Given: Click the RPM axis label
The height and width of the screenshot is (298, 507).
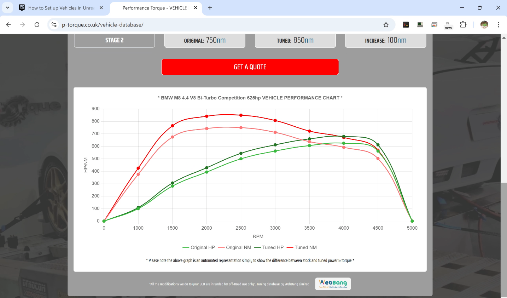Looking at the screenshot, I should (258, 236).
